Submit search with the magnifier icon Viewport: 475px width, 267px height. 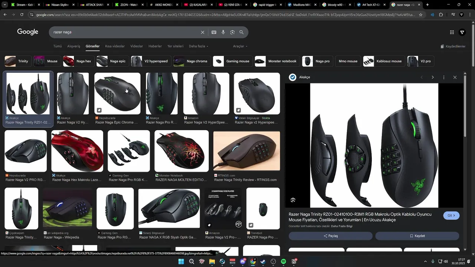(x=242, y=32)
